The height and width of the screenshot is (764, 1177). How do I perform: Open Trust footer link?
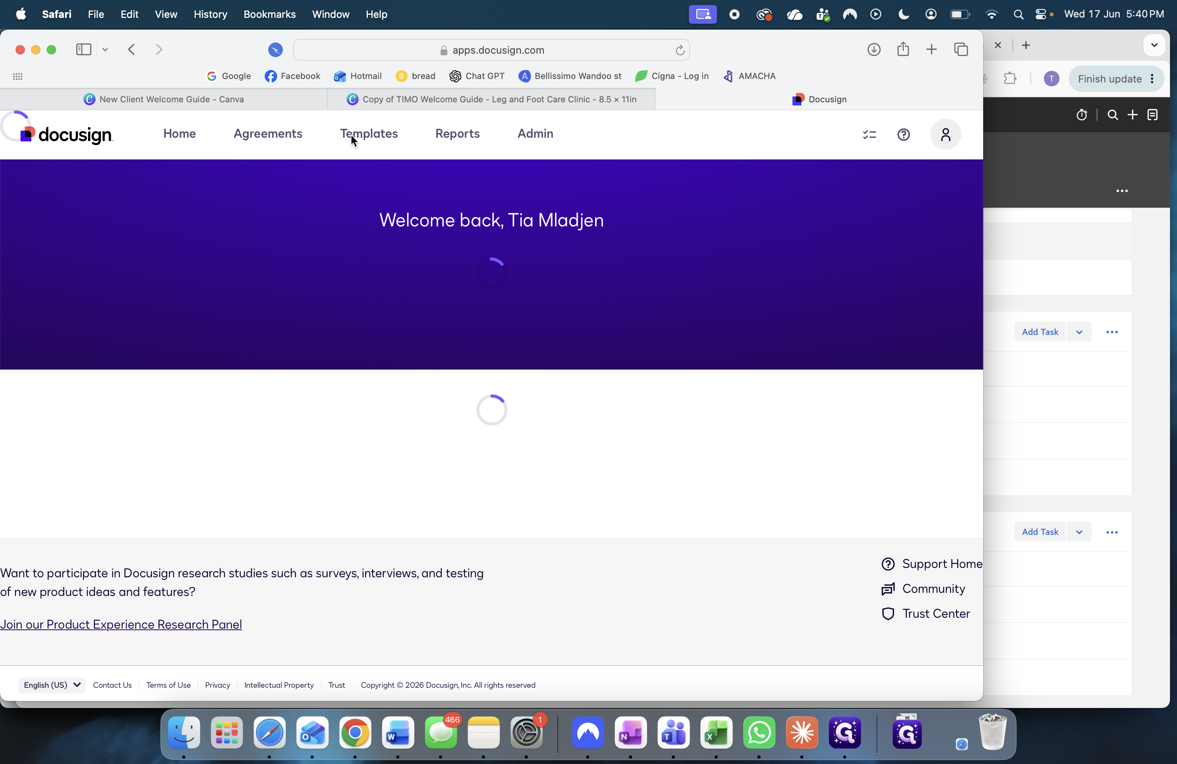337,685
